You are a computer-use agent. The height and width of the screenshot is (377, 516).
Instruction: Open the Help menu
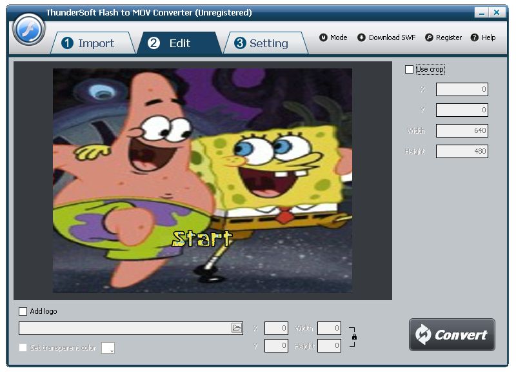(483, 37)
